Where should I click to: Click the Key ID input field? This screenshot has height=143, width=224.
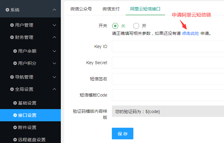[168, 47]
